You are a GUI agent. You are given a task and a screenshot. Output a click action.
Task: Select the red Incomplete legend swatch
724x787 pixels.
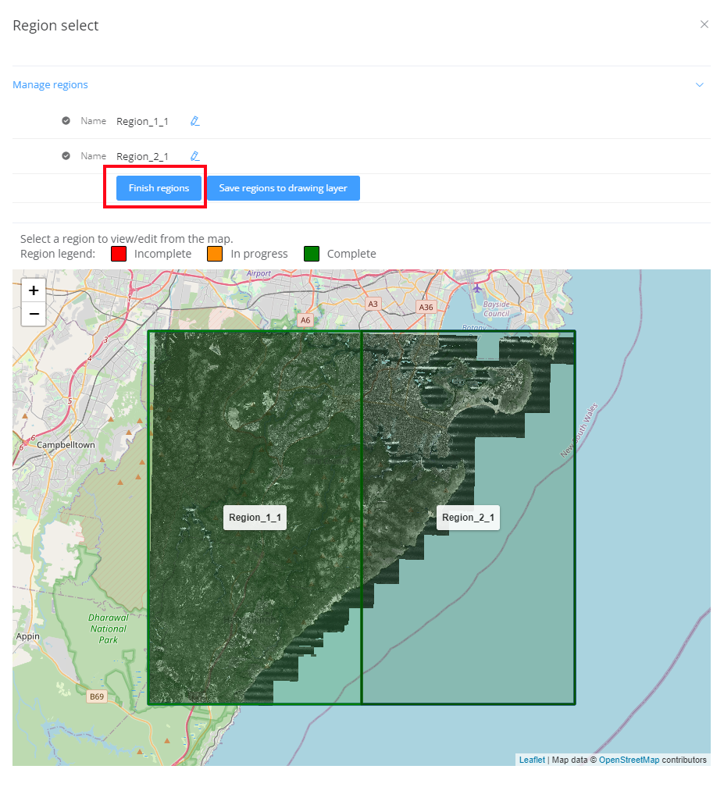pos(119,254)
